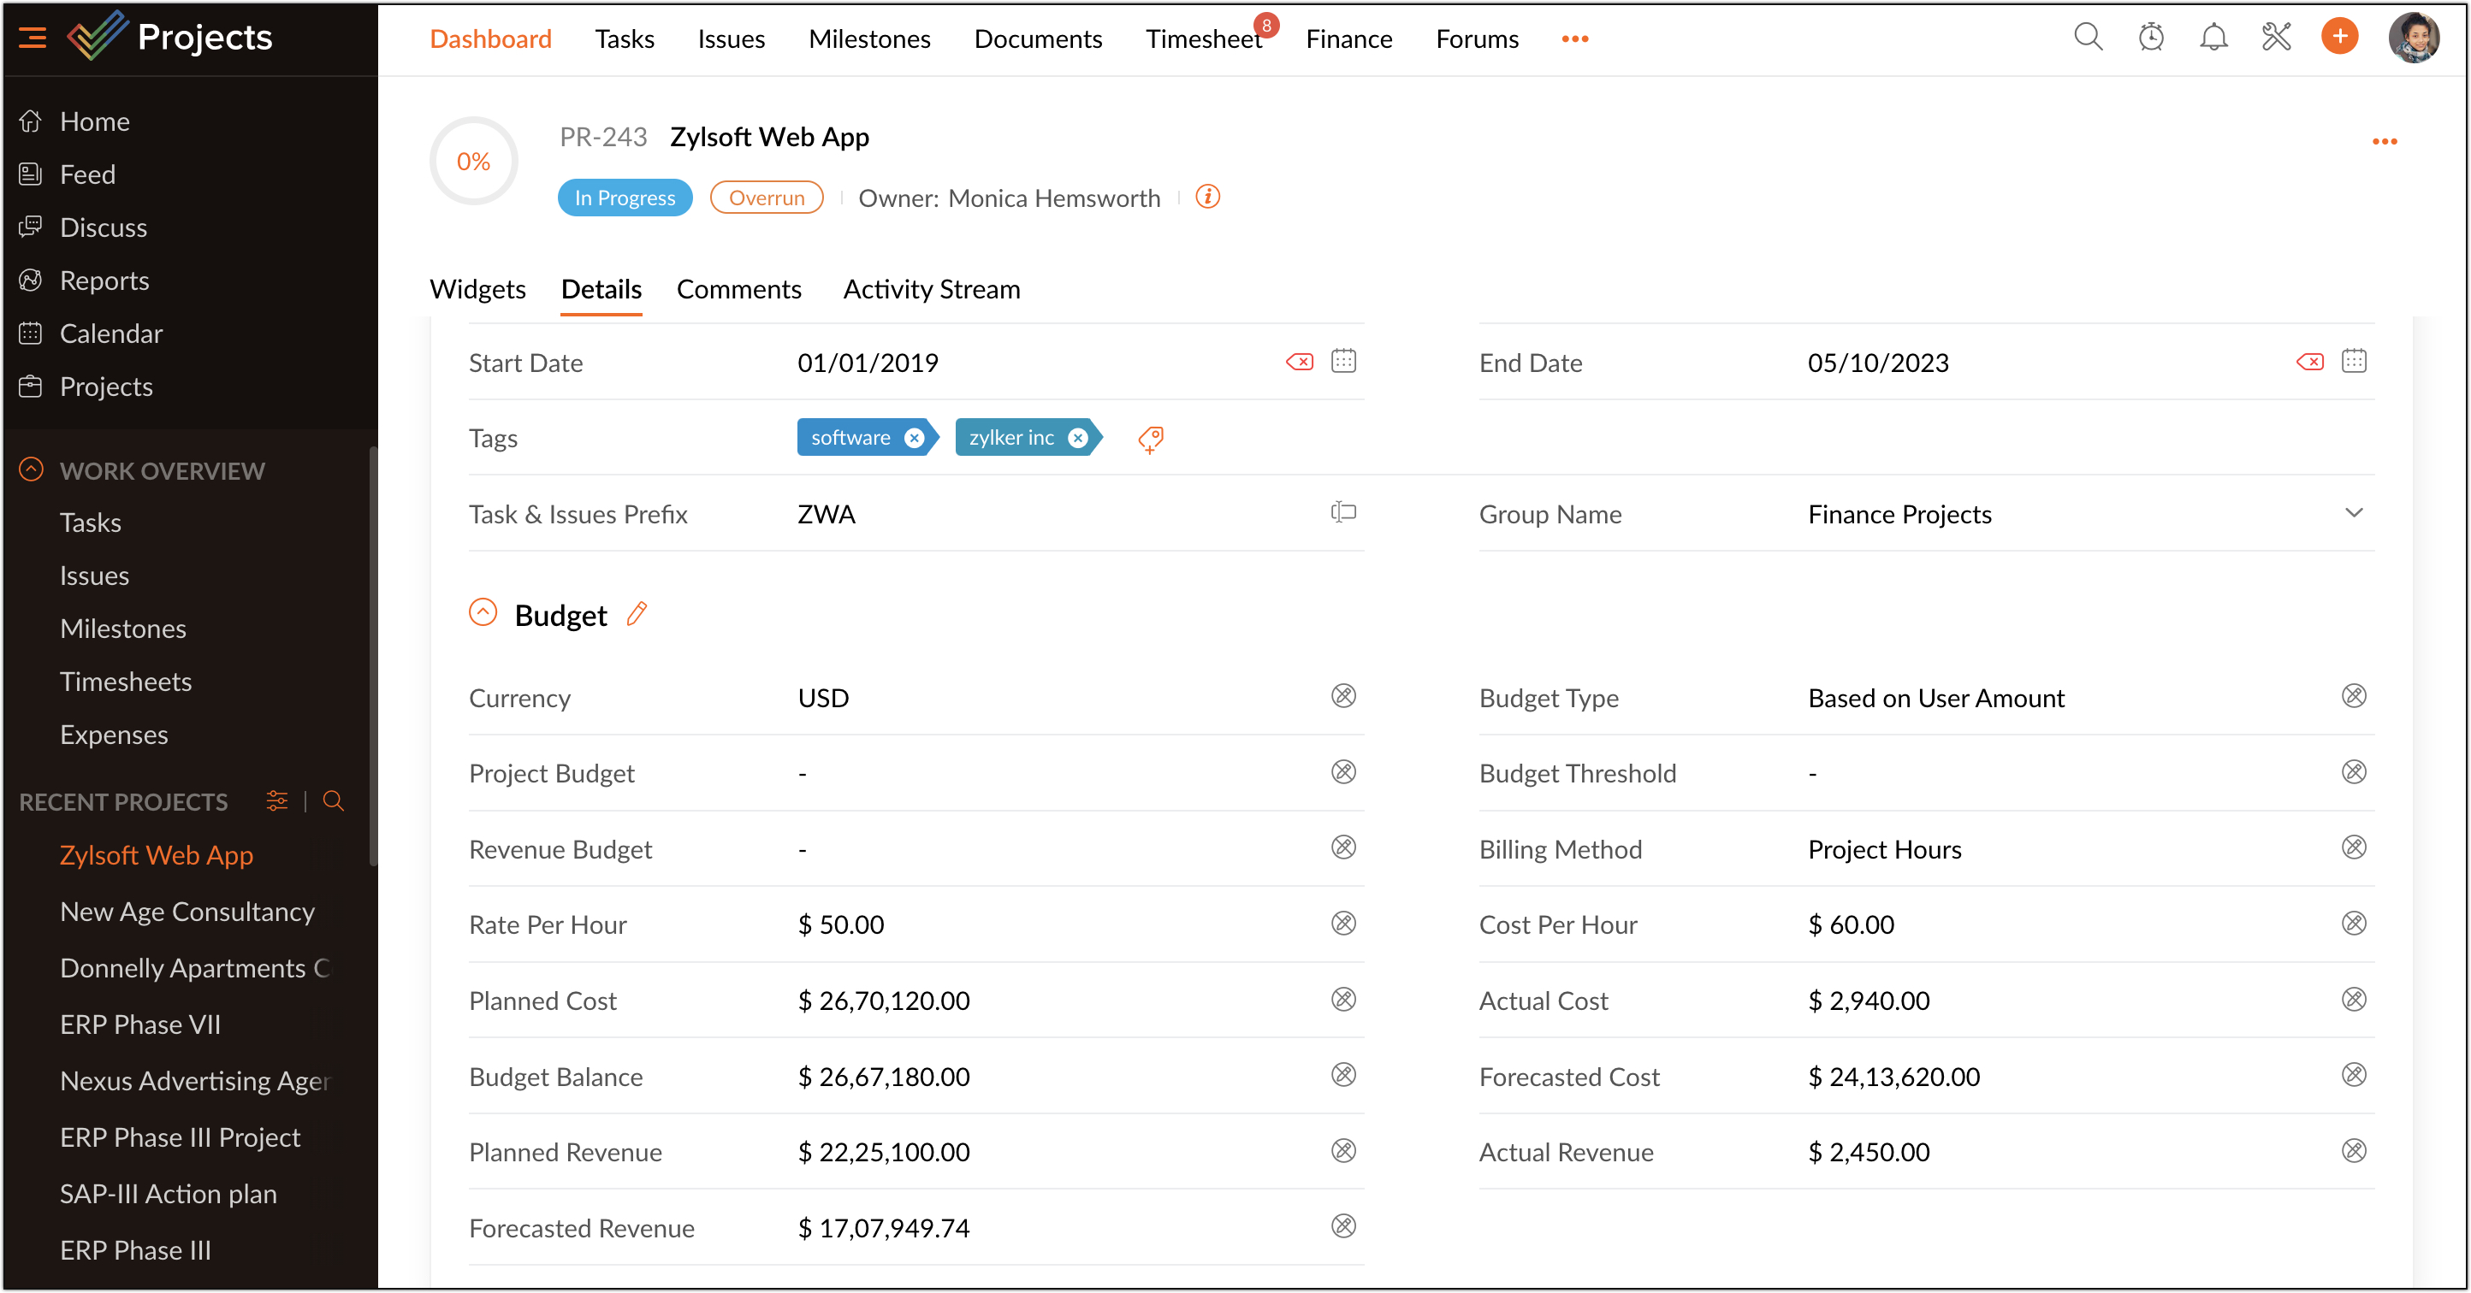Toggle the hamburger sidebar menu
The height and width of the screenshot is (1293, 2471).
tap(33, 38)
